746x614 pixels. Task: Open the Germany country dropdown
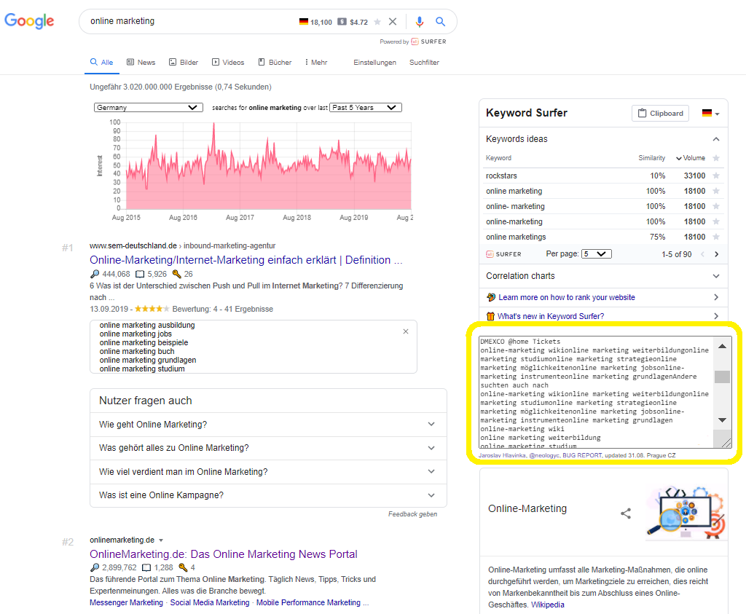point(149,108)
